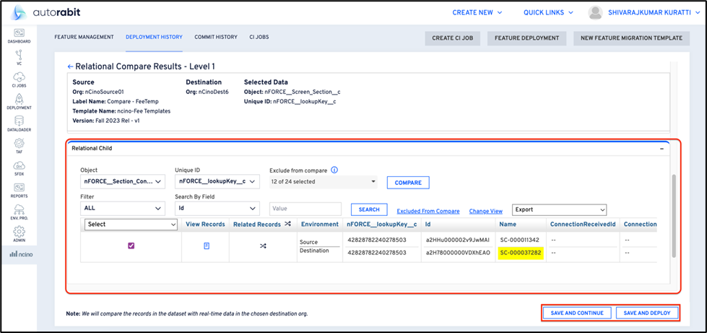
Task: Collapse the Relational Child panel
Action: 662,147
